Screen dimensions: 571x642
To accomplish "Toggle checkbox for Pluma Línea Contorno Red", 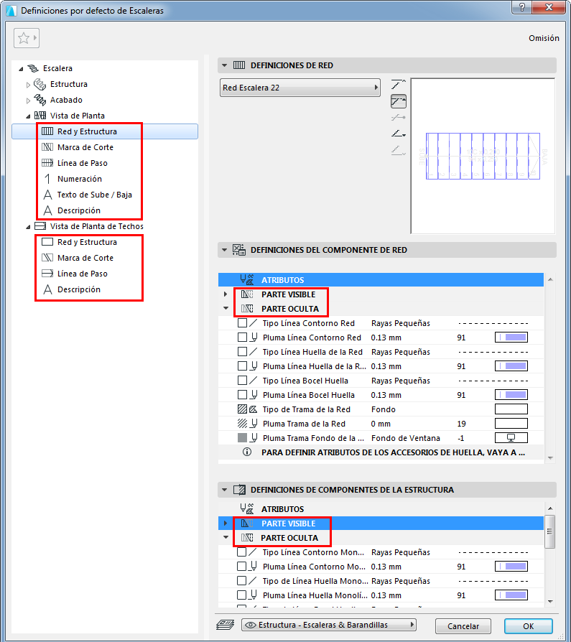I will 243,338.
